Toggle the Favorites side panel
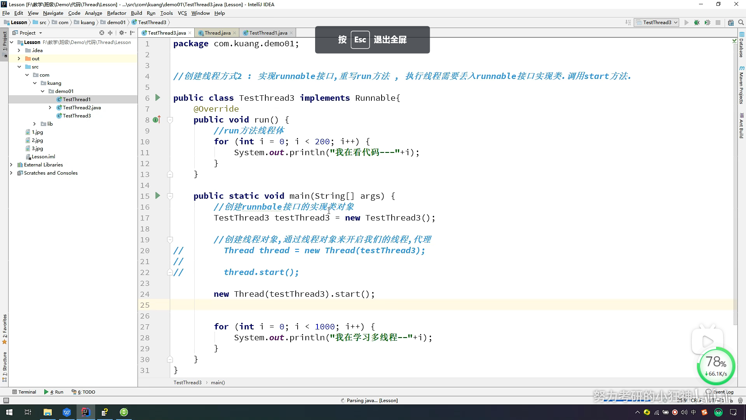 coord(5,329)
